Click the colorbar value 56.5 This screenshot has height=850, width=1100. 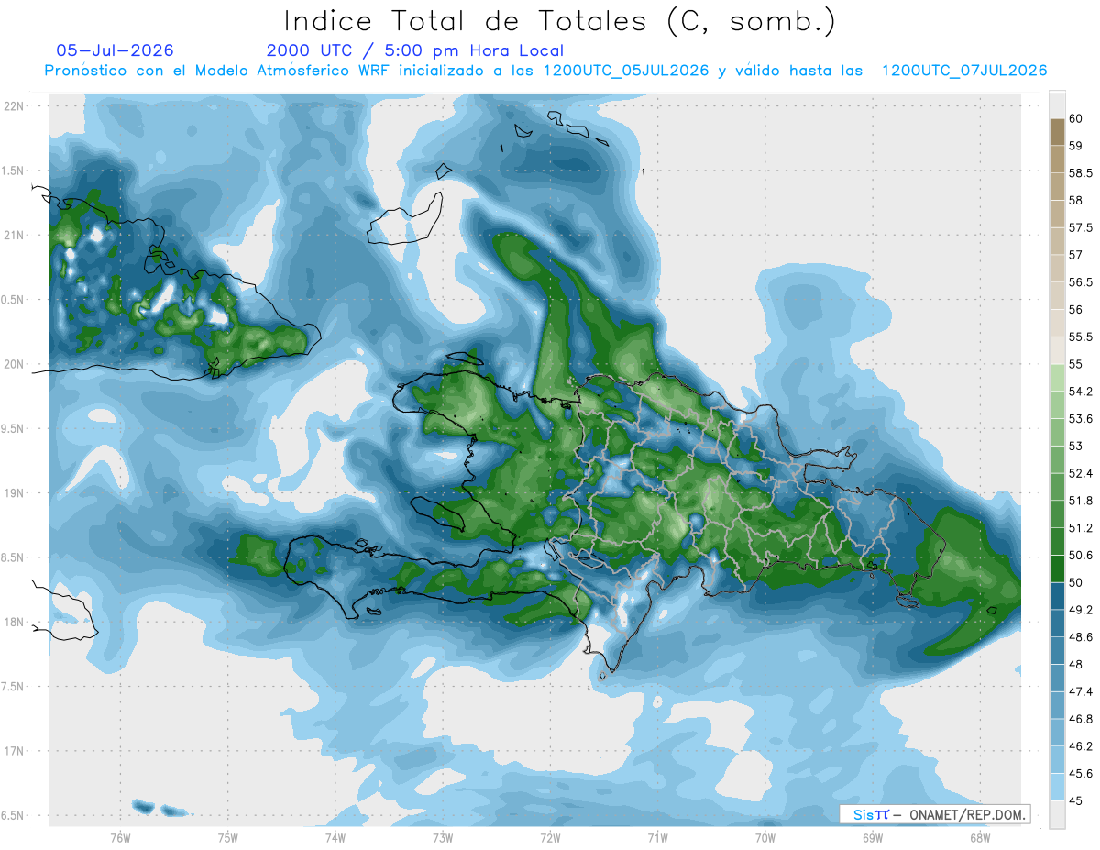1080,282
